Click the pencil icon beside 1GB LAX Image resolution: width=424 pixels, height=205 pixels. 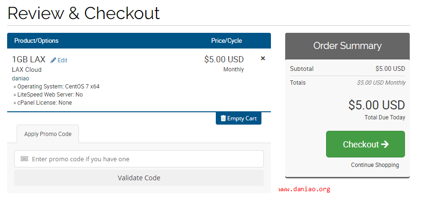(x=53, y=60)
